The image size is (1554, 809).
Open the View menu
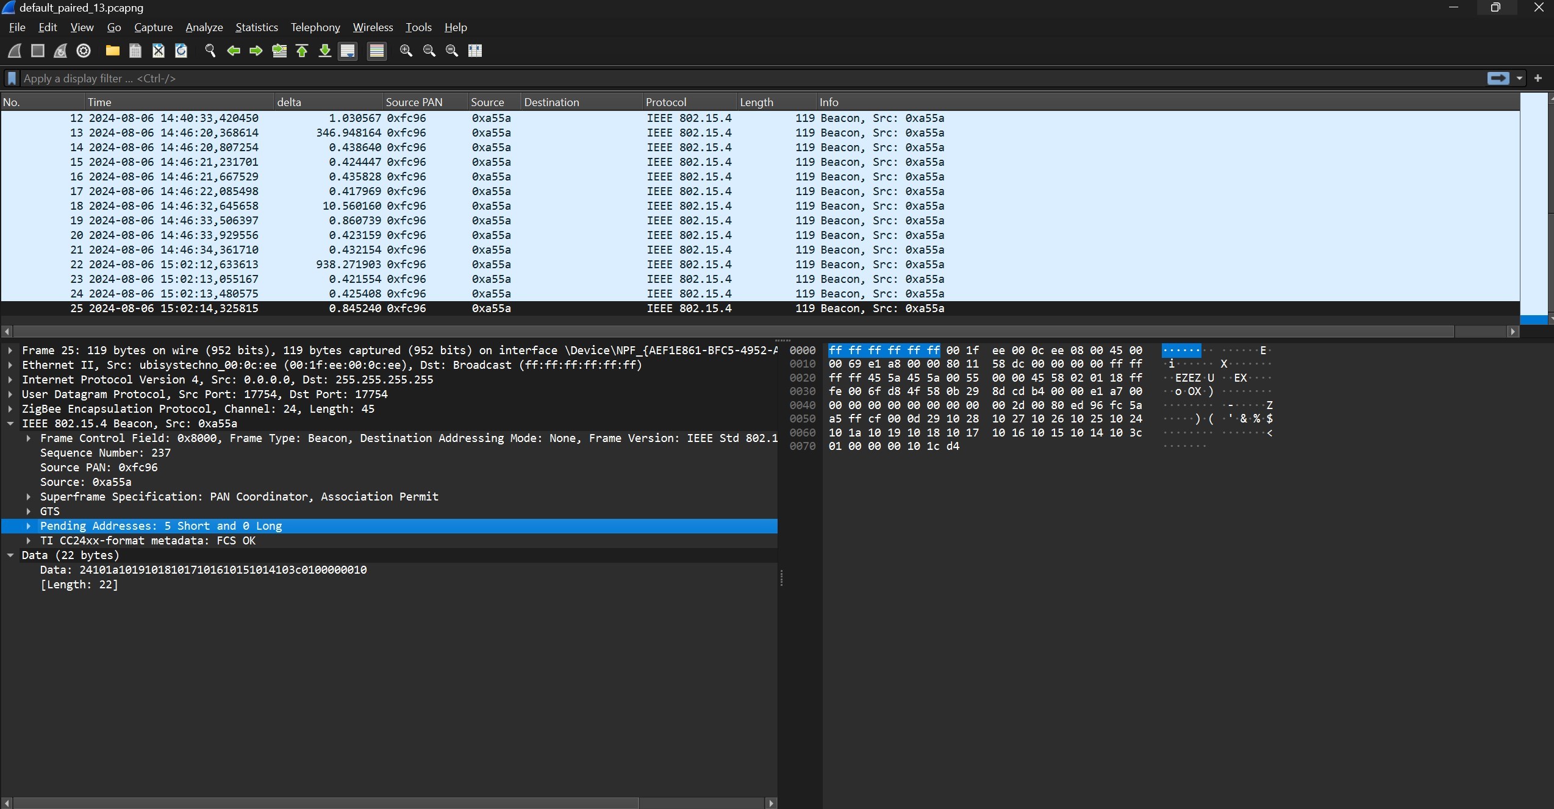pos(82,27)
